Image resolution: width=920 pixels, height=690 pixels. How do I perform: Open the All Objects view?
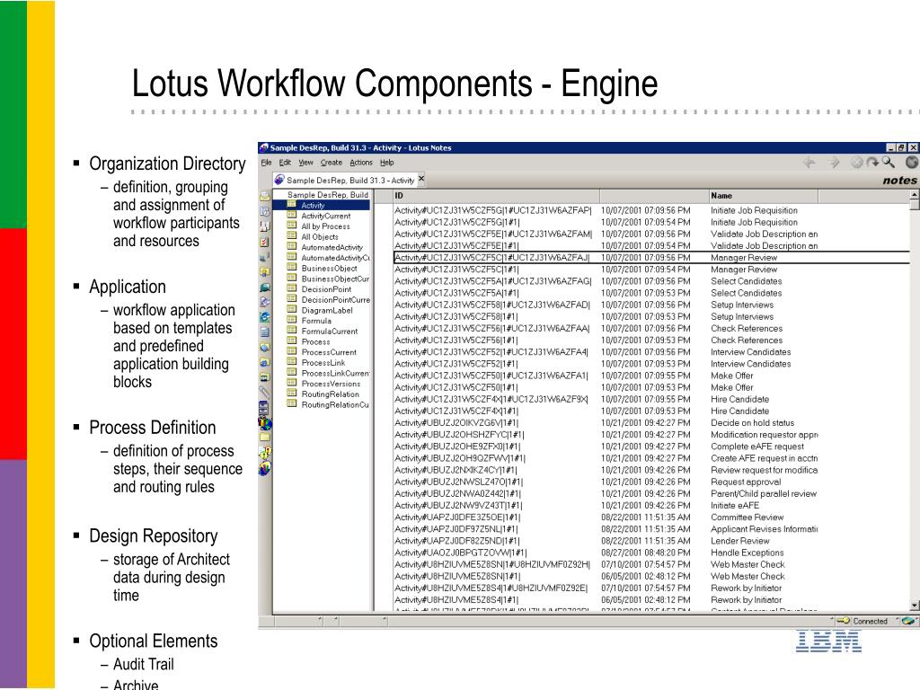[319, 237]
